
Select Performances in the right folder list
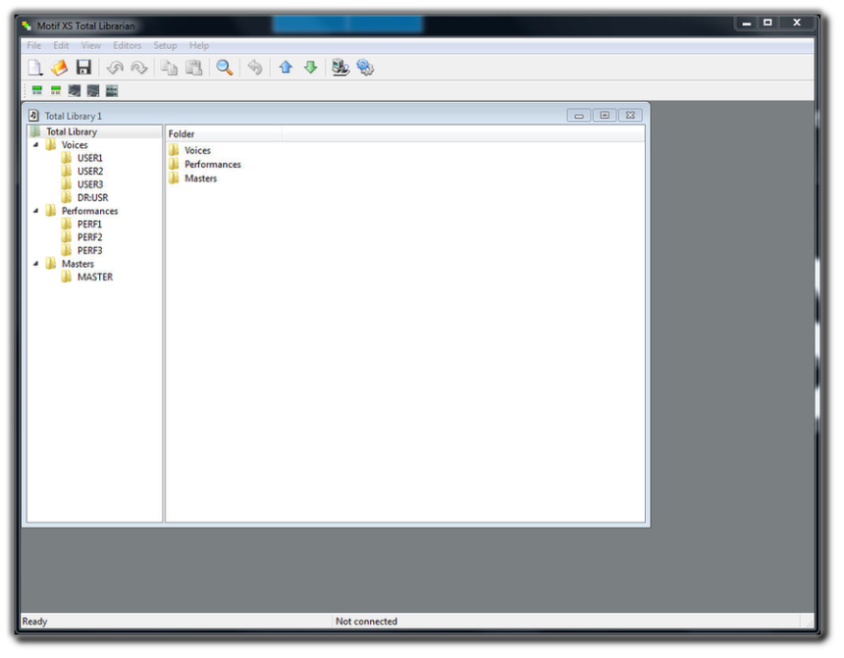pyautogui.click(x=212, y=164)
